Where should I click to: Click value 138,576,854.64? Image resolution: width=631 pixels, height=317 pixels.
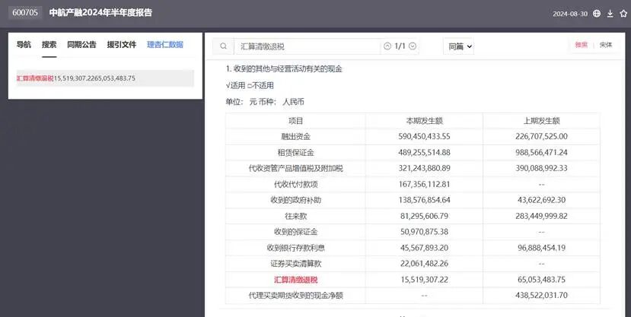(x=424, y=200)
